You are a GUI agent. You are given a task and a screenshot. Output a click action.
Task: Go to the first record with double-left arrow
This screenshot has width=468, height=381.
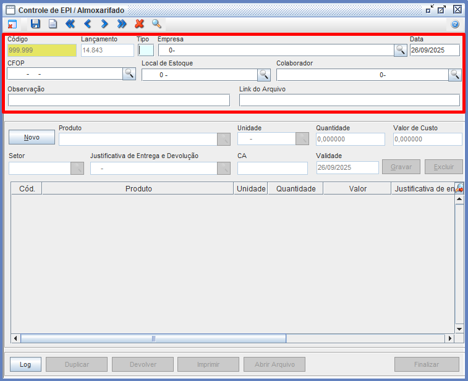tap(70, 24)
